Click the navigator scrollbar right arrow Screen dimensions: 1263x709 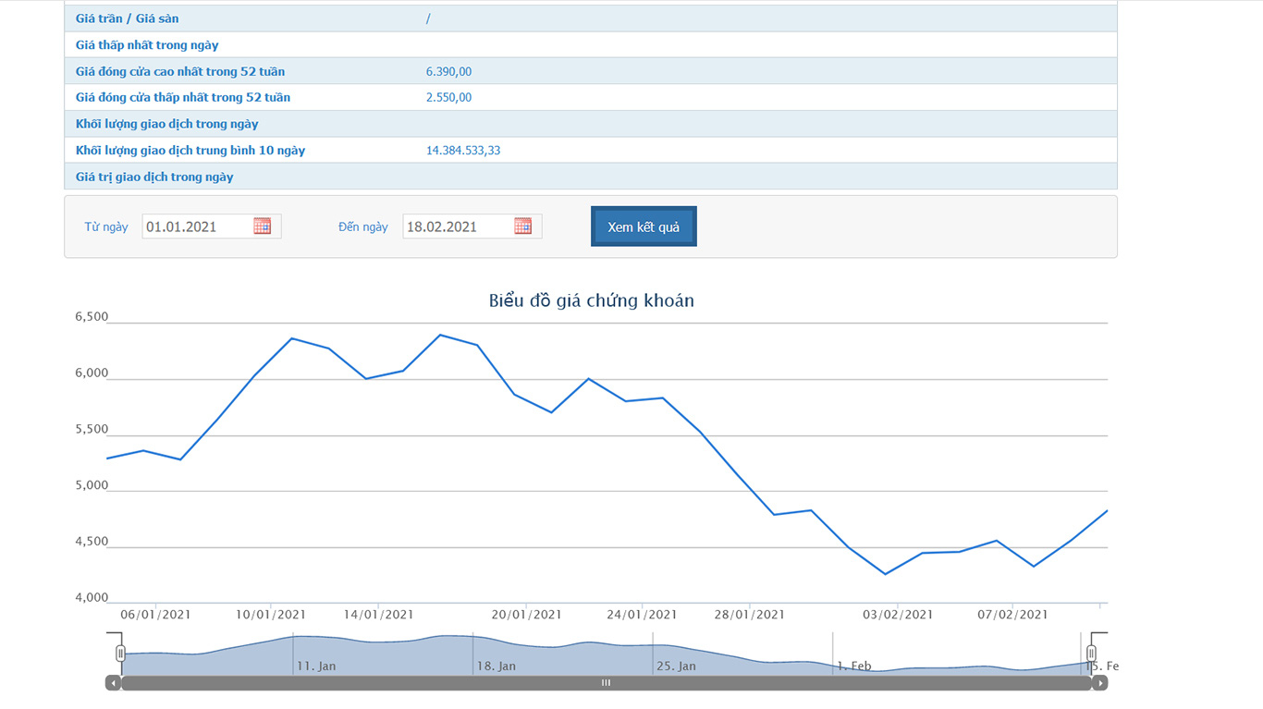coord(1099,683)
